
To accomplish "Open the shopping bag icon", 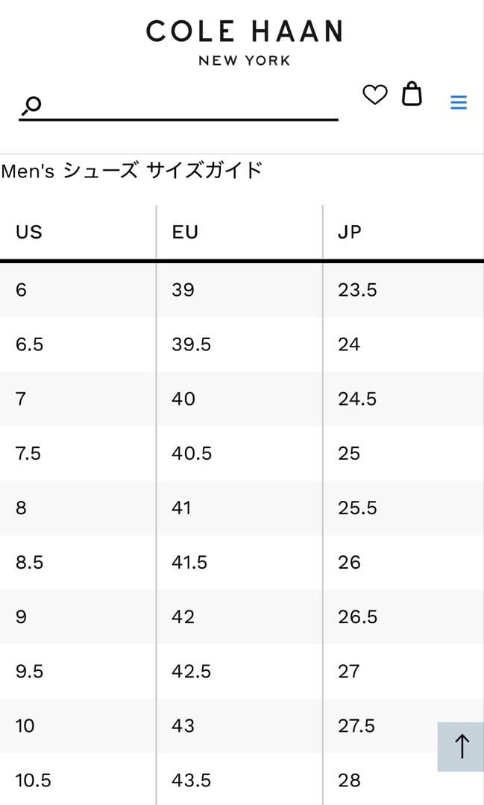I will [412, 95].
